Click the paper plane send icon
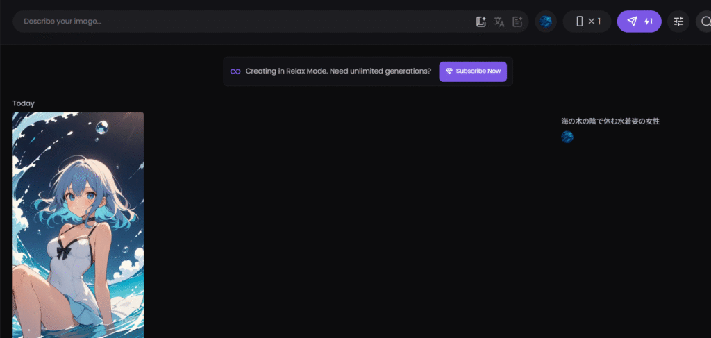The image size is (711, 338). tap(632, 22)
